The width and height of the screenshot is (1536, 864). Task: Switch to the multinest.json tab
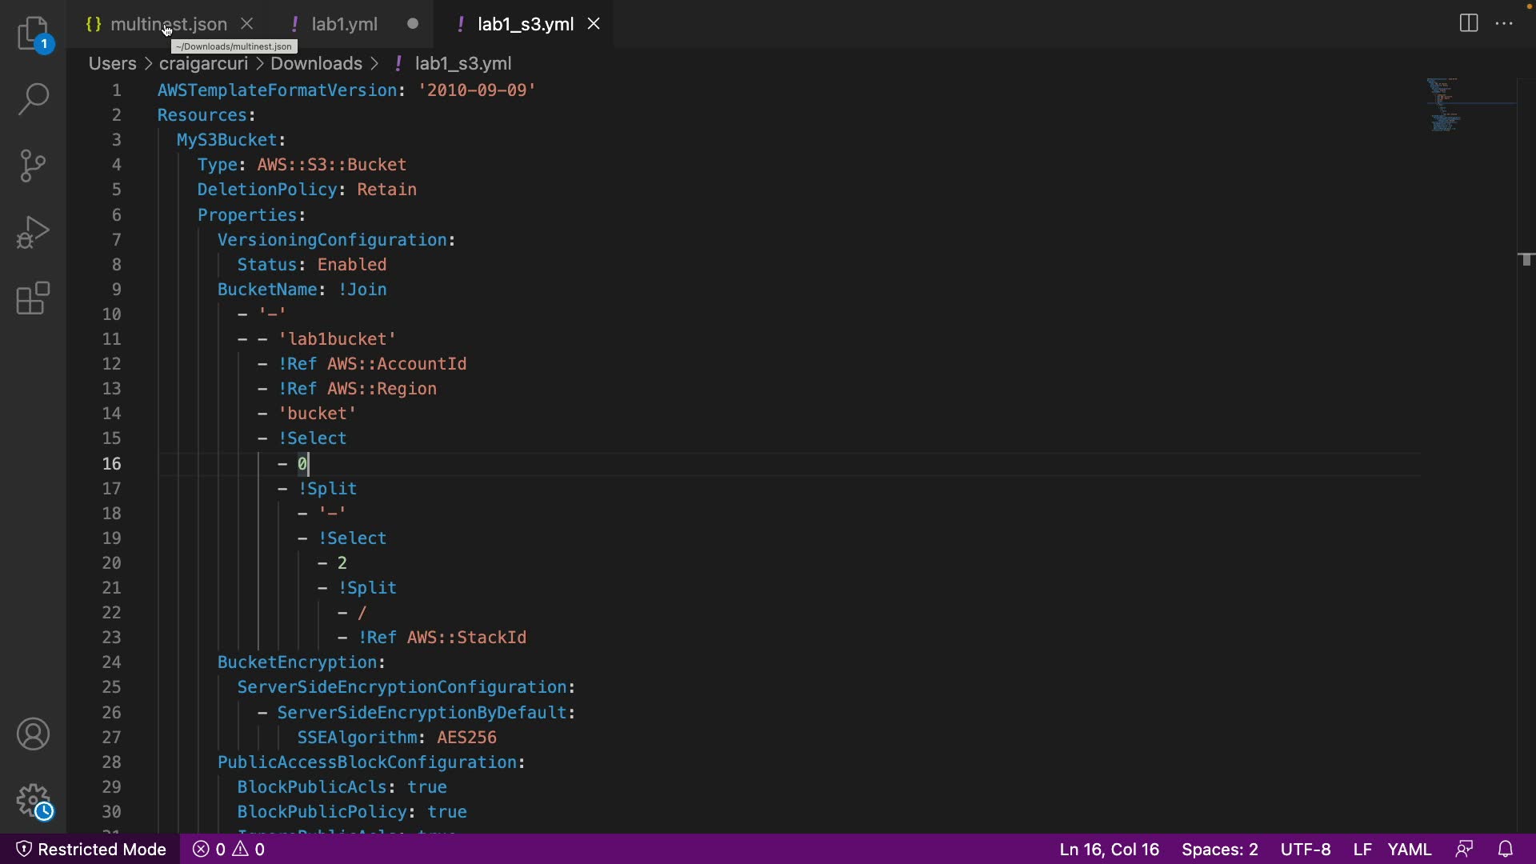(x=168, y=24)
